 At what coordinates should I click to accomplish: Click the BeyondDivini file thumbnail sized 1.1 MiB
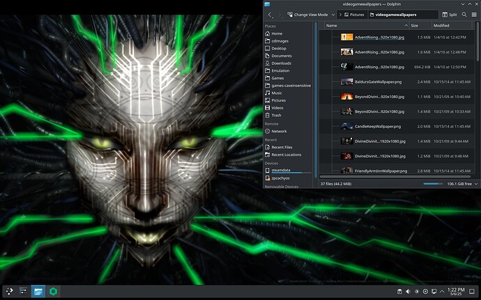pos(347,97)
